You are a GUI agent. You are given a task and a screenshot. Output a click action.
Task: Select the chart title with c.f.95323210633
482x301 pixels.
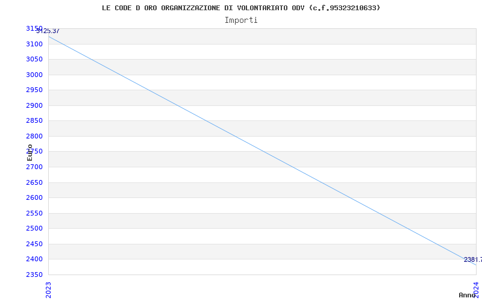[x=241, y=8]
